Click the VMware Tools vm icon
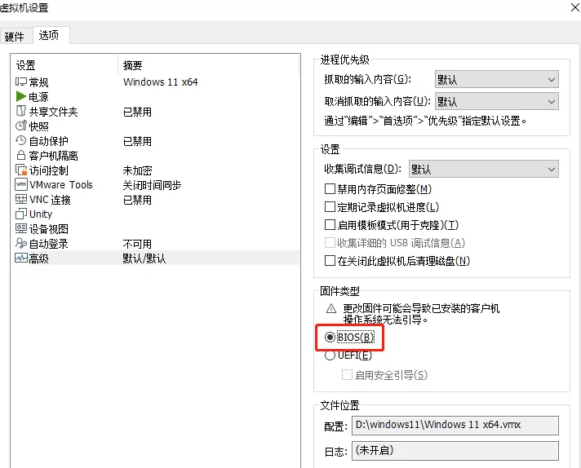The height and width of the screenshot is (468, 581). coord(21,184)
